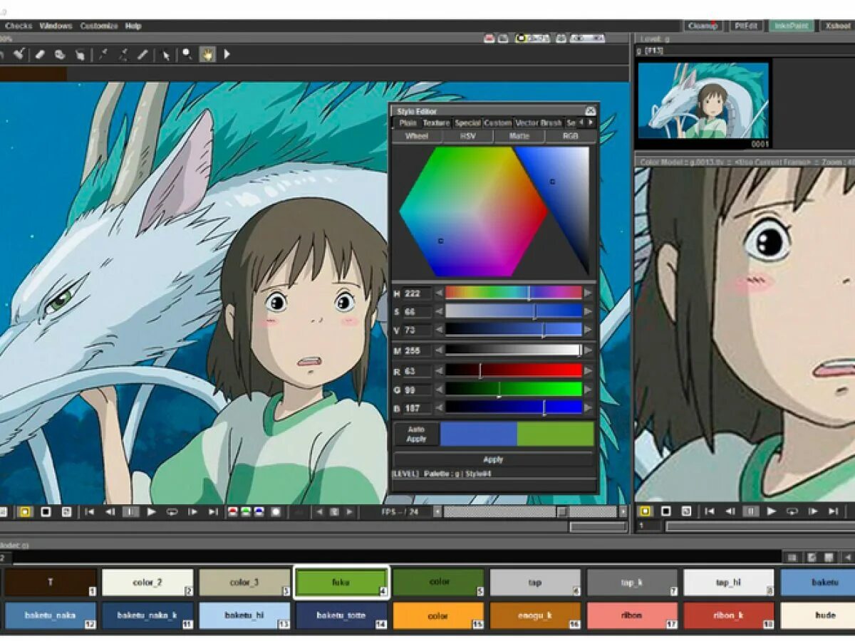
Task: Click the white triangle at toolbar end
Action: tap(227, 54)
